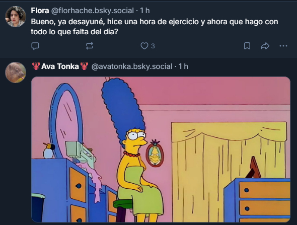Screen dimensions: 297x225
Task: Click Flora display name
Action: pos(40,11)
